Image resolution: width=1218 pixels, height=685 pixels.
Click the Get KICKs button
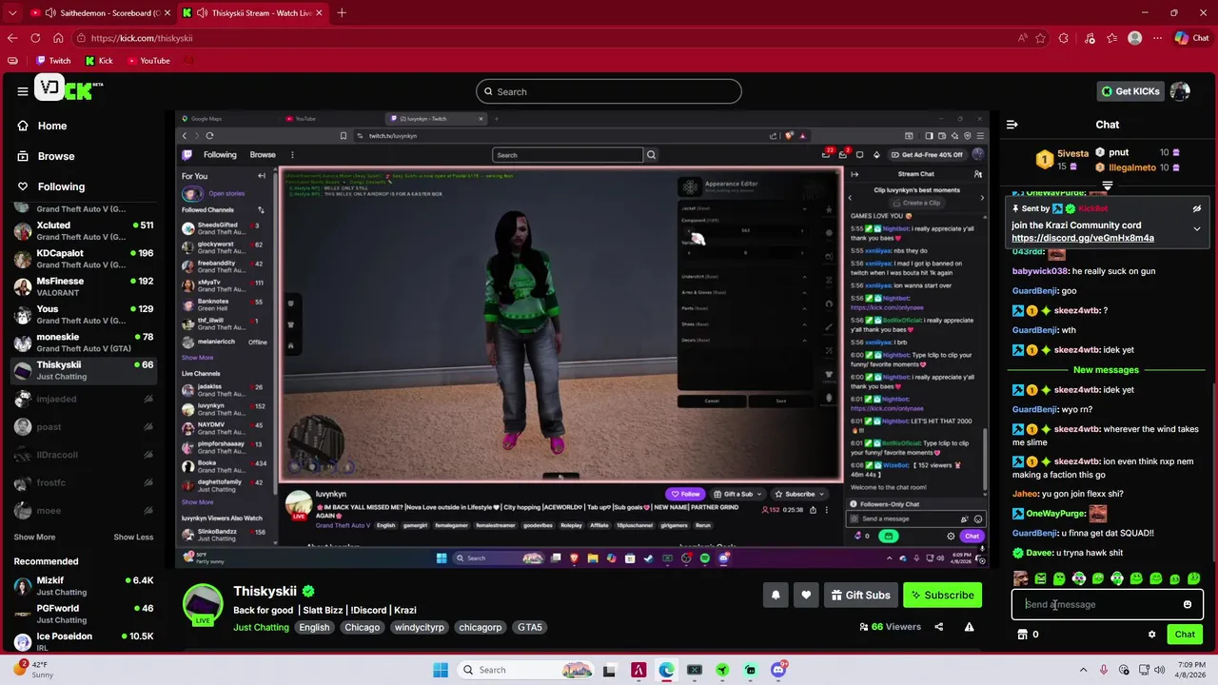click(x=1130, y=91)
